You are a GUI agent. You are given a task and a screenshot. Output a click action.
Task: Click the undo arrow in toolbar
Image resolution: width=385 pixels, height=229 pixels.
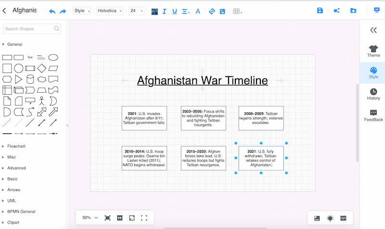click(x=52, y=11)
